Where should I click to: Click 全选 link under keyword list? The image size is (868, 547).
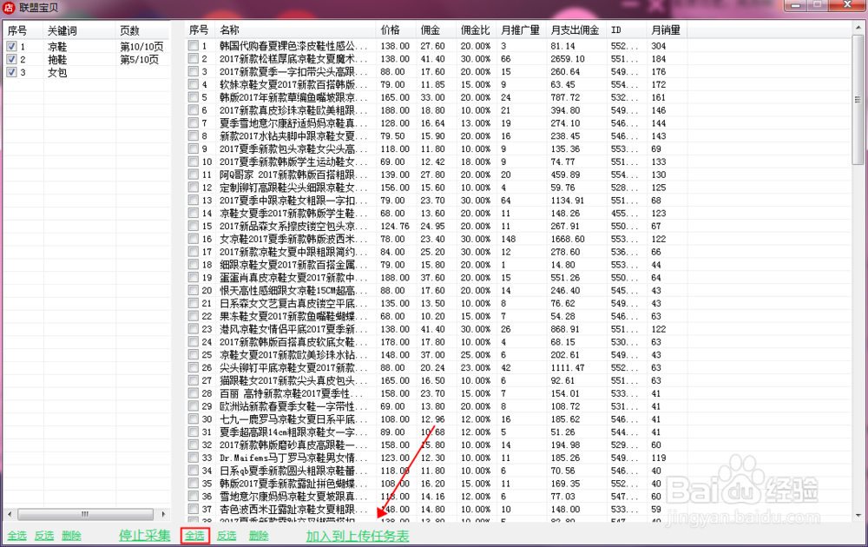[16, 536]
